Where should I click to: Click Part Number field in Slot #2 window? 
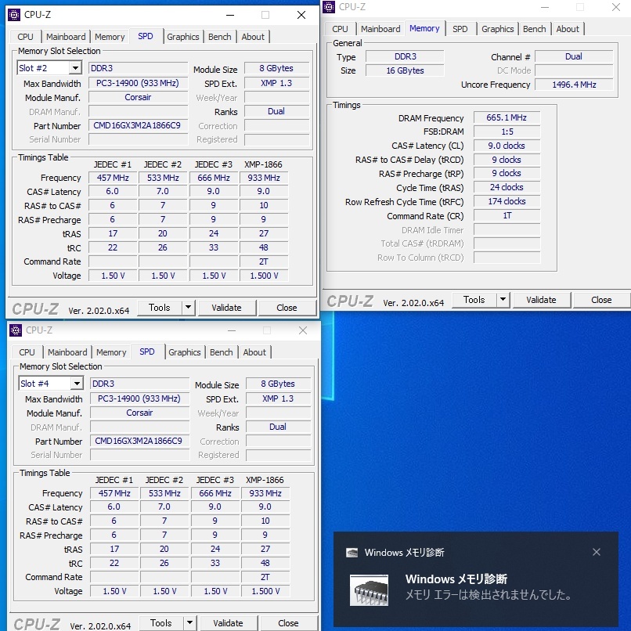pyautogui.click(x=138, y=125)
